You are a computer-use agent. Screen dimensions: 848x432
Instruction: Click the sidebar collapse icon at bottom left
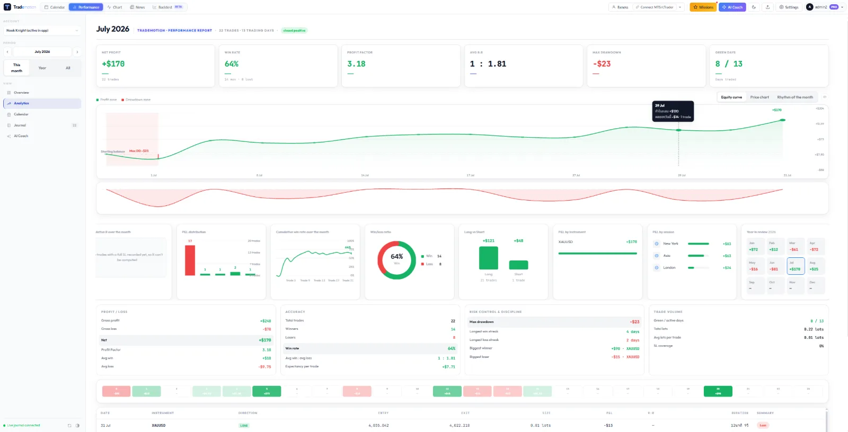pos(69,425)
